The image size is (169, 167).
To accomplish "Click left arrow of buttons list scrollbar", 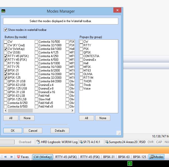I will point(6,110).
